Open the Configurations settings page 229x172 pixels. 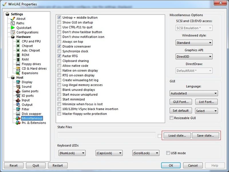click(27, 32)
